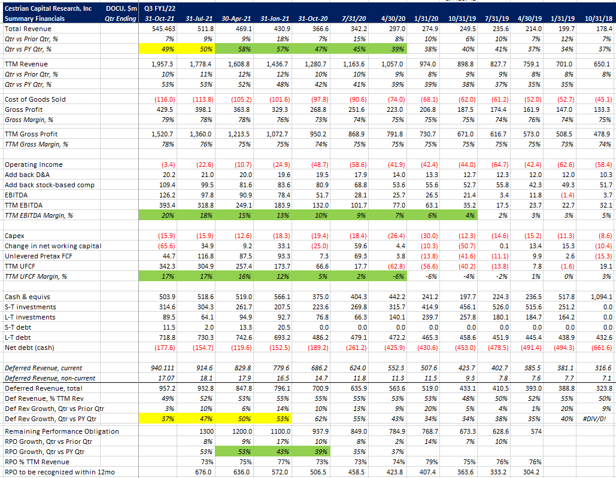
Task: Select the 'Q3 FY1/22' header cell
Action: [x=160, y=8]
